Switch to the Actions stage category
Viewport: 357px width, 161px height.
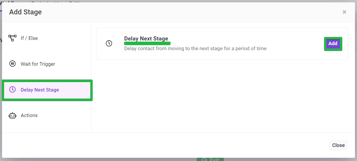tap(47, 116)
